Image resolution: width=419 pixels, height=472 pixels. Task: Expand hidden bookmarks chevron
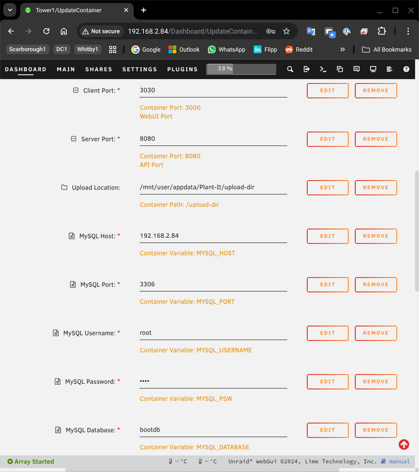342,50
